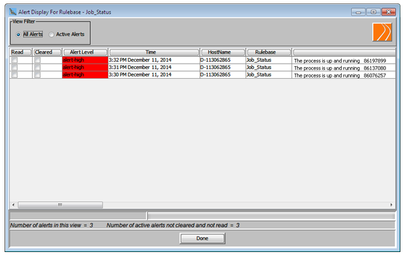The image size is (405, 256).
Task: Click the message ending with 86076257
Action: [x=344, y=75]
